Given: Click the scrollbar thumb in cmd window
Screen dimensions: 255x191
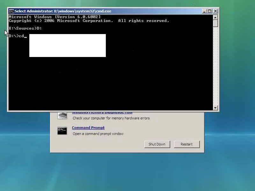Looking at the screenshot, I should point(215,23).
